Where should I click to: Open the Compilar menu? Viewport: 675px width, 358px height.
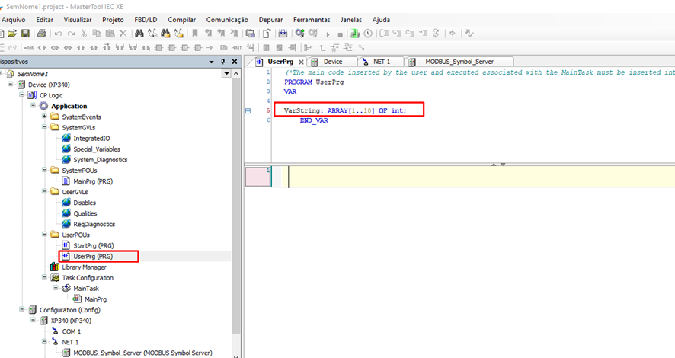181,19
